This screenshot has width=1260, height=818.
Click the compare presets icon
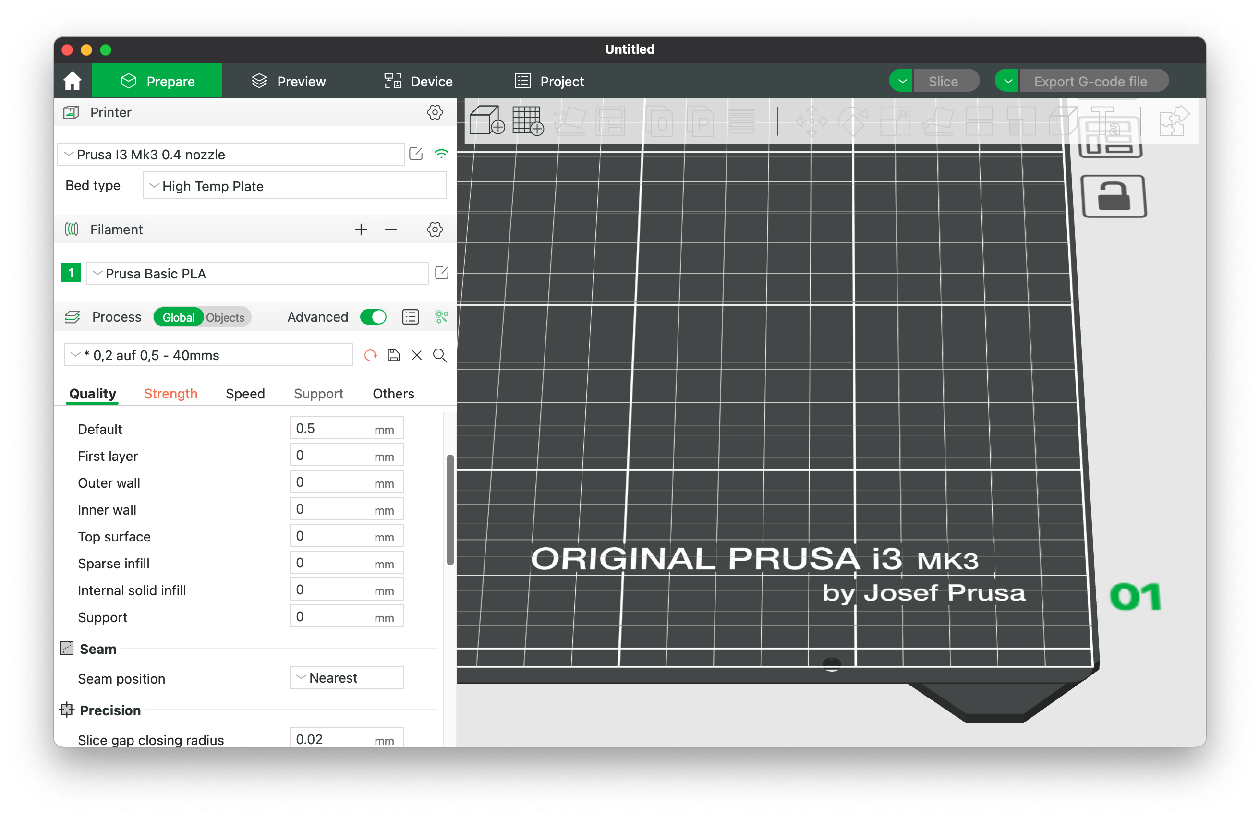[x=442, y=317]
